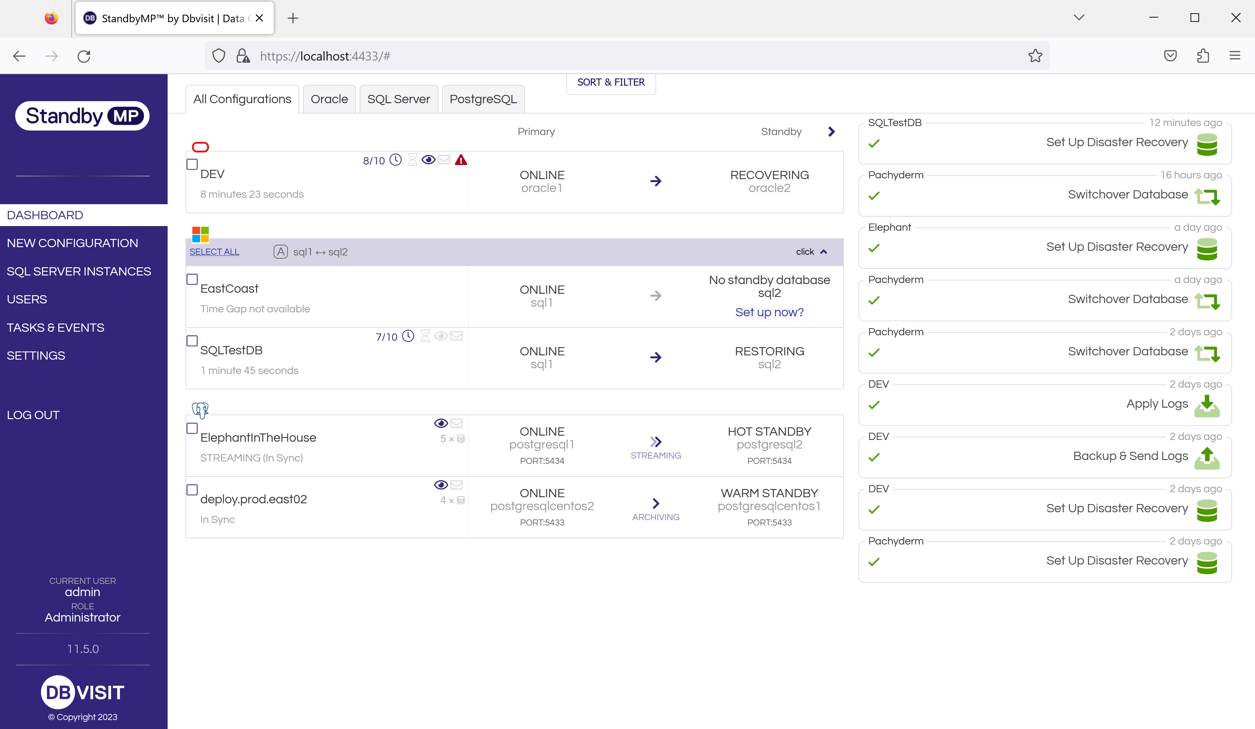
Task: Open SORT & FILTER options
Action: pyautogui.click(x=611, y=82)
